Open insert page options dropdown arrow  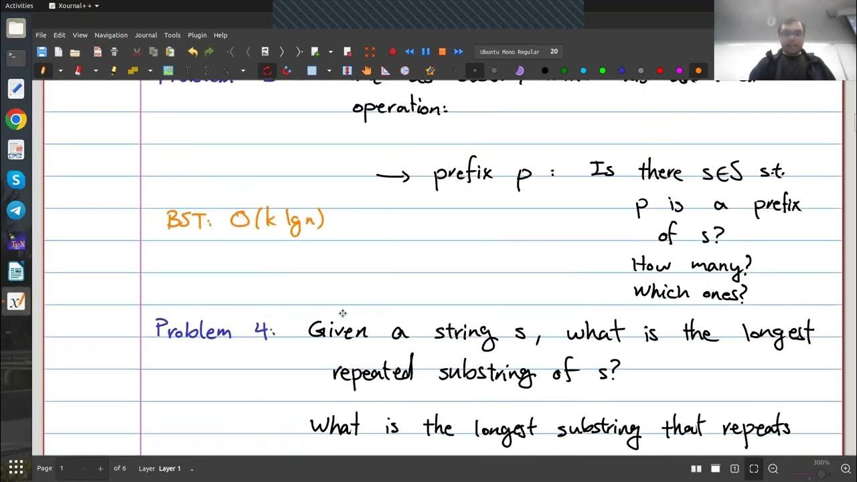tap(330, 52)
